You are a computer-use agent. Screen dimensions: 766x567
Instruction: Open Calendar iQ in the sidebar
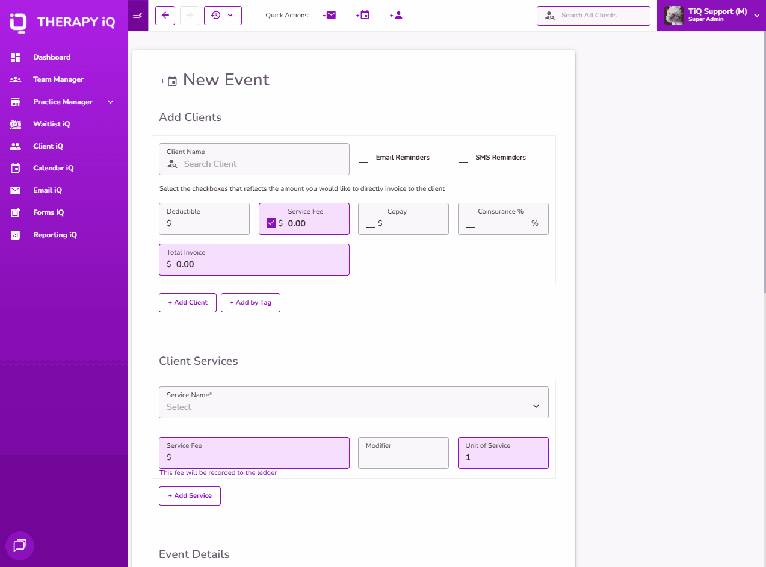click(54, 168)
